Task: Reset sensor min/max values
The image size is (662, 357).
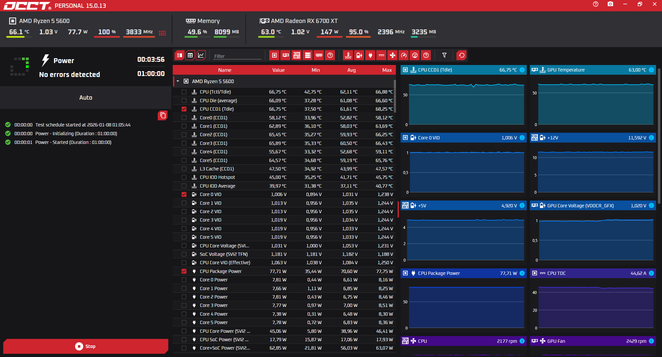Action: click(x=462, y=55)
